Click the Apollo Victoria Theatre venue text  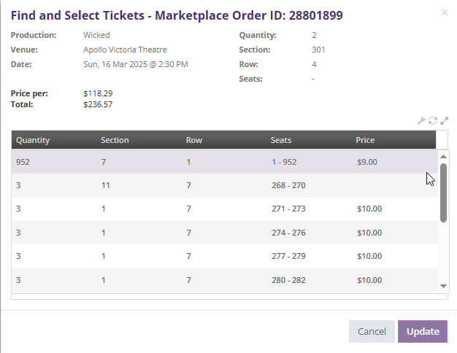(x=125, y=50)
